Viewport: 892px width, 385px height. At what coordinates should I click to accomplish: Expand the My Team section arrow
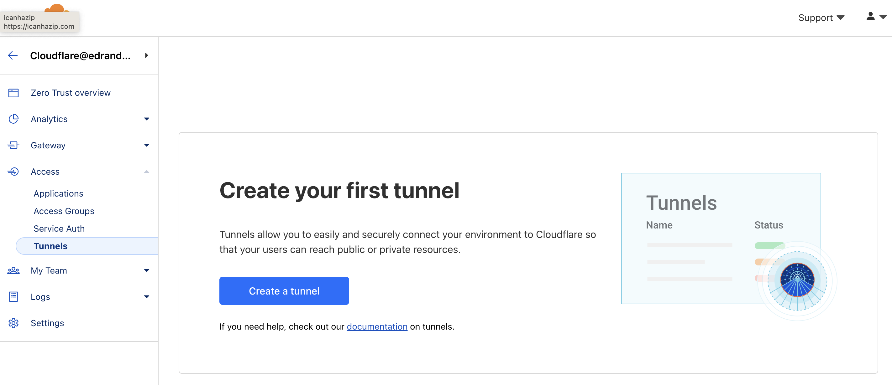point(146,270)
